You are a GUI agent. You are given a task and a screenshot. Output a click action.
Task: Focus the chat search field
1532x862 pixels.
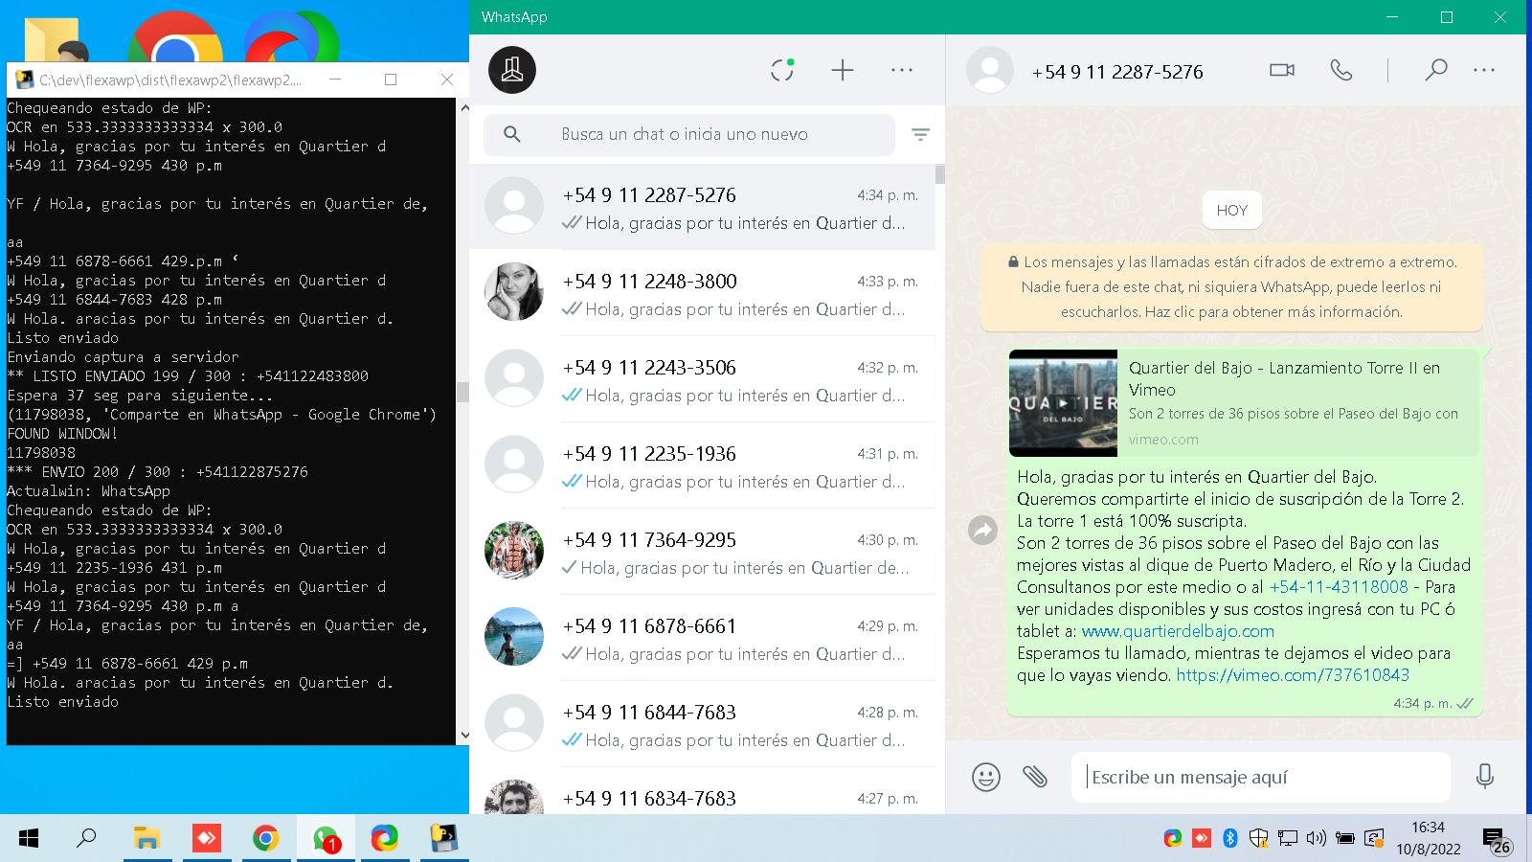[689, 135]
